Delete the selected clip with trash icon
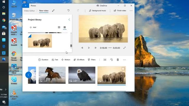189x106 pixels. tap(118, 60)
